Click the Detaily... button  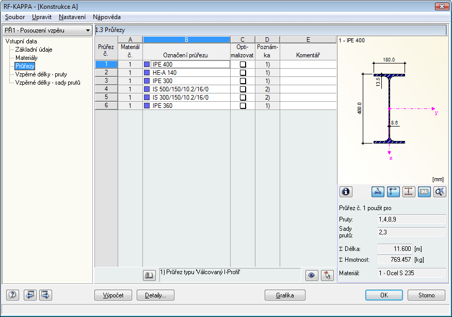(x=155, y=295)
